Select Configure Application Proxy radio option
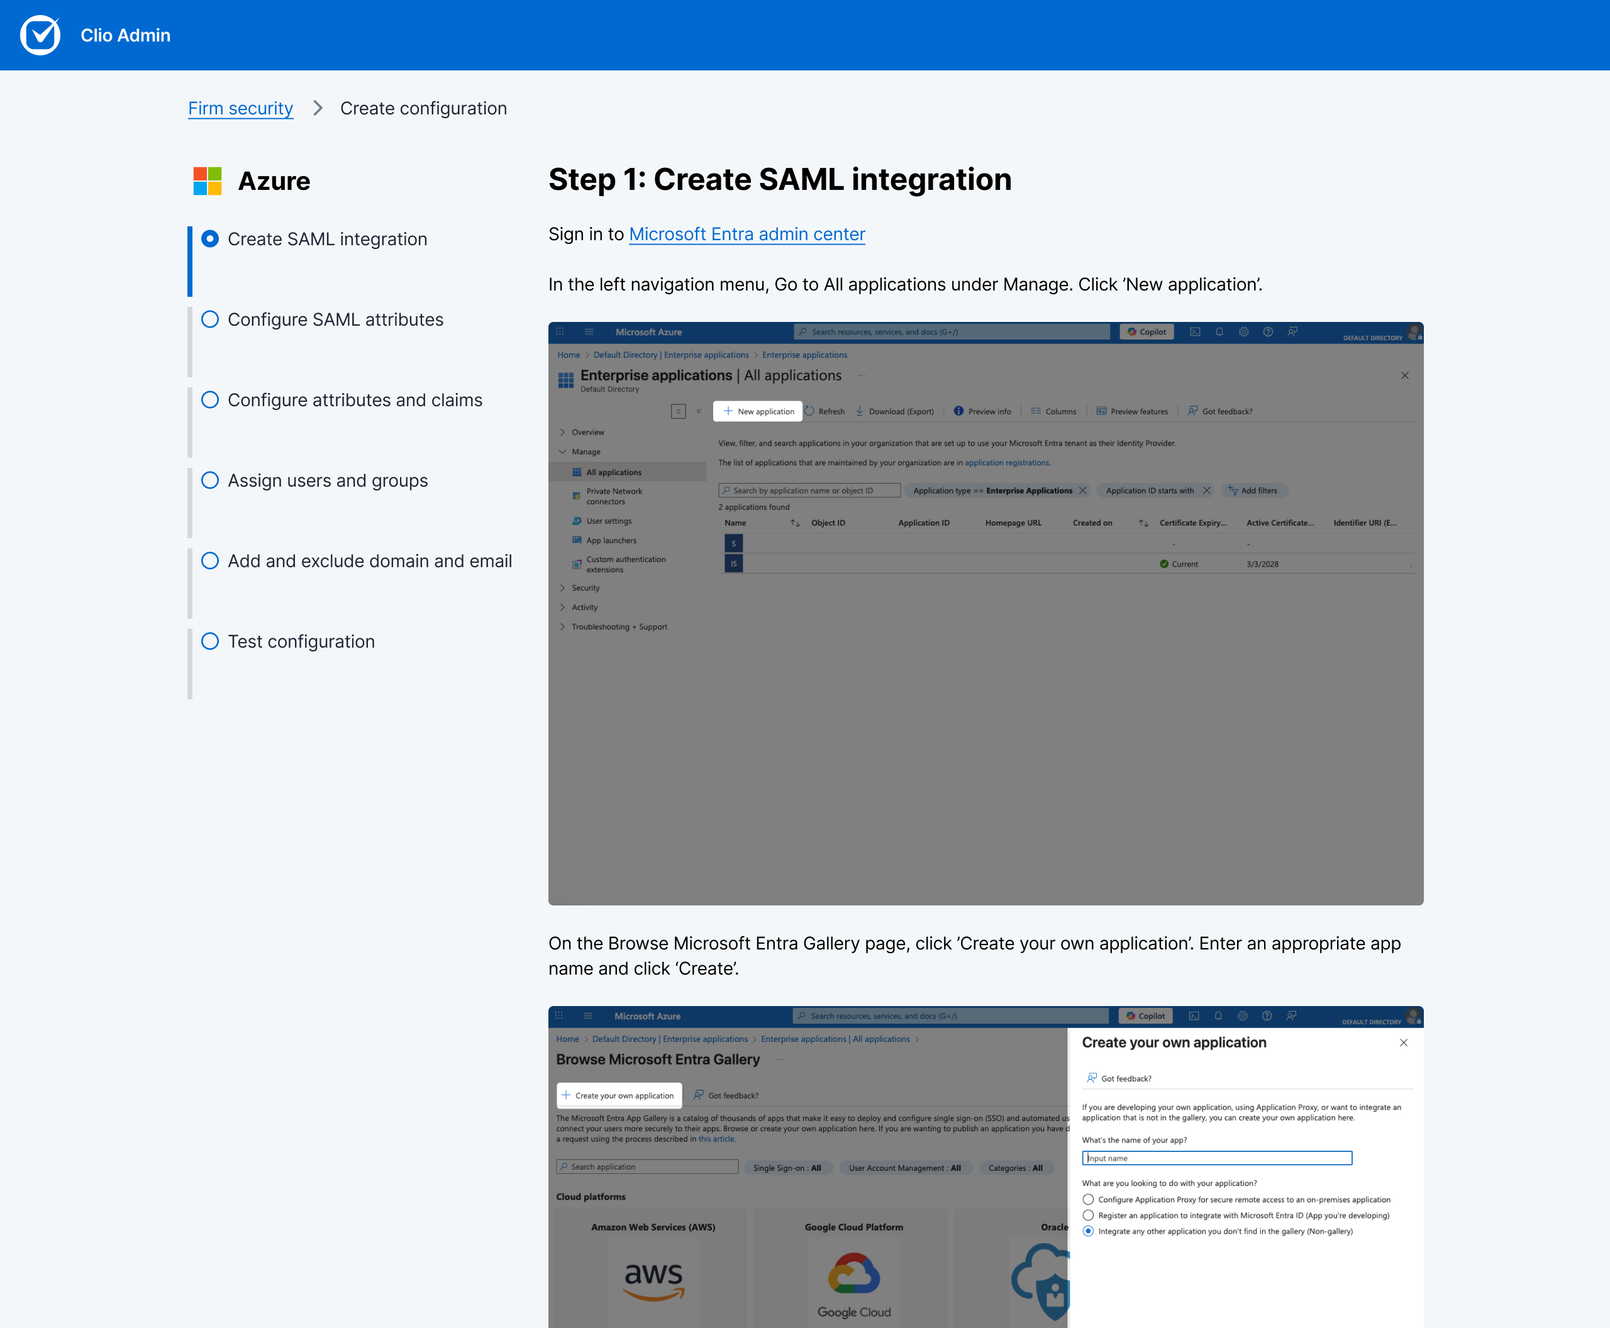This screenshot has height=1328, width=1610. point(1088,1200)
